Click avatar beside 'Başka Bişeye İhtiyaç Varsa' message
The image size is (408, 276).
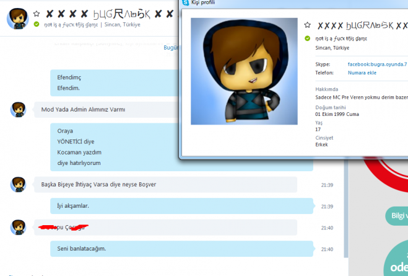tap(18, 185)
